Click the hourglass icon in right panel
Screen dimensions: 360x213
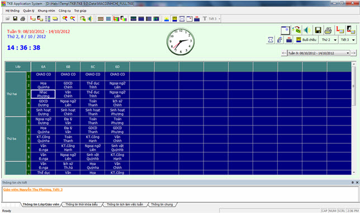(271, 40)
